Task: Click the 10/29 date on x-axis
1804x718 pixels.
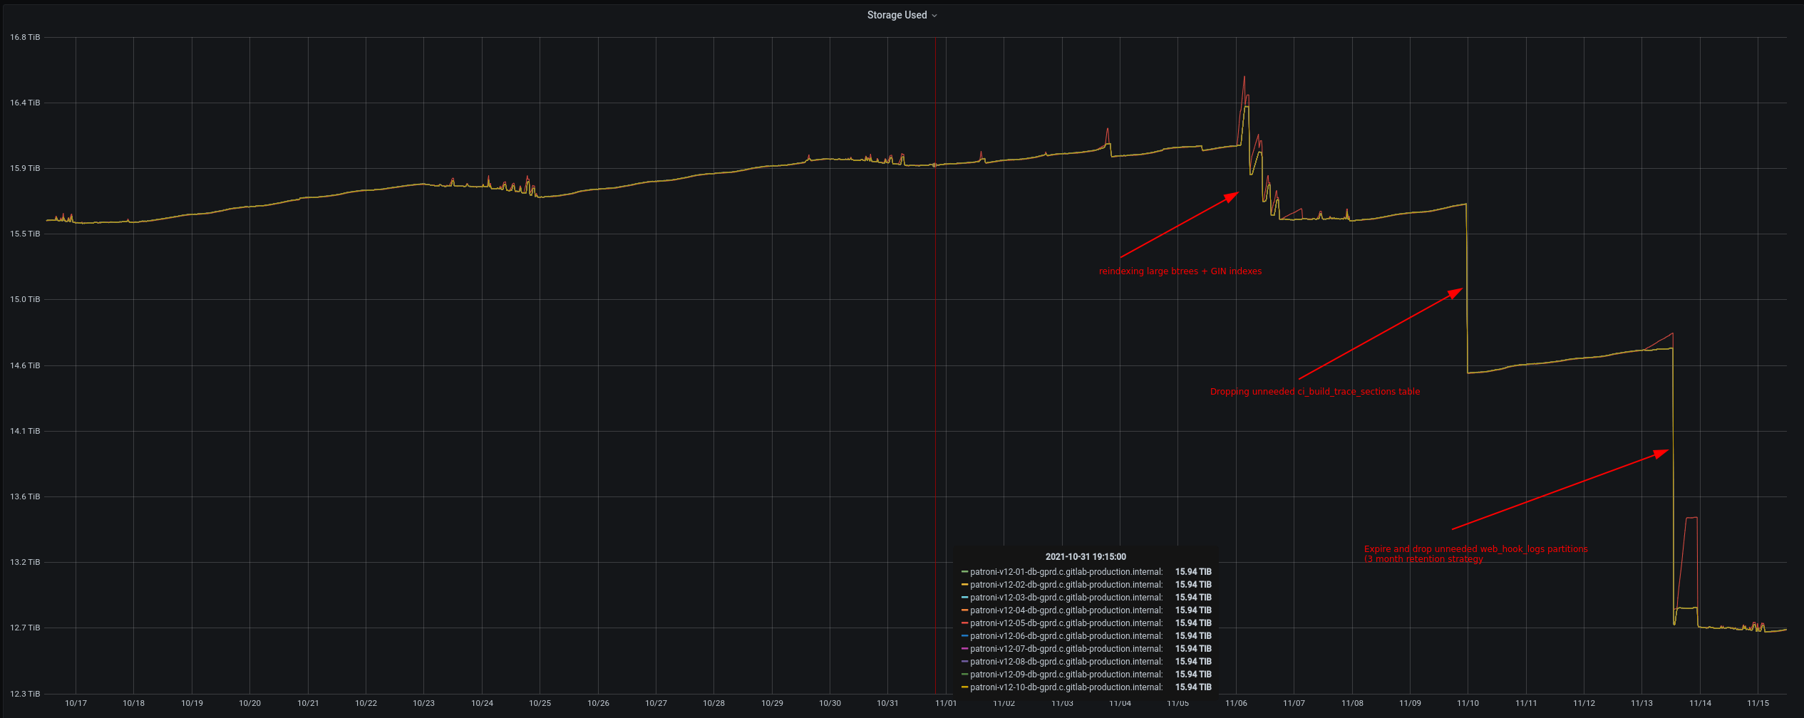Action: [x=772, y=703]
